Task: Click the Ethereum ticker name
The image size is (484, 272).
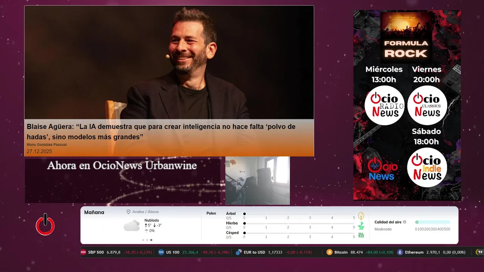Action: [x=414, y=252]
